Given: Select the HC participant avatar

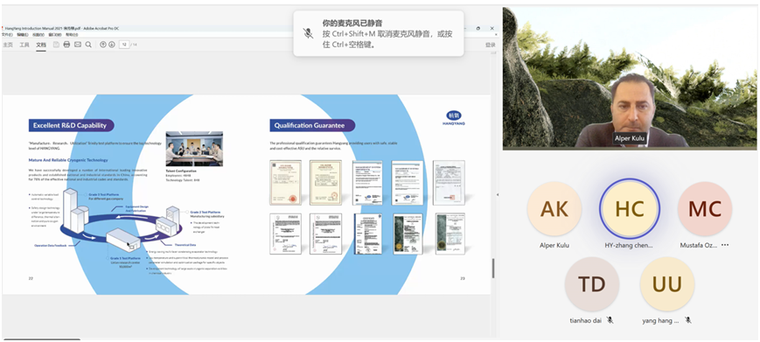Looking at the screenshot, I should coord(629,209).
